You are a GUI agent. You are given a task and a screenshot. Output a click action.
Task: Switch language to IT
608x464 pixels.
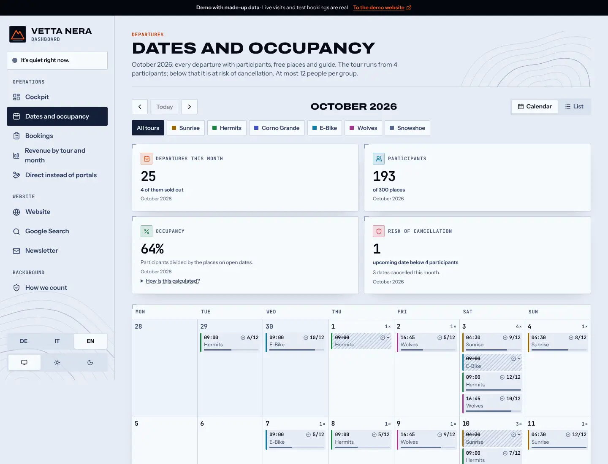coord(57,341)
